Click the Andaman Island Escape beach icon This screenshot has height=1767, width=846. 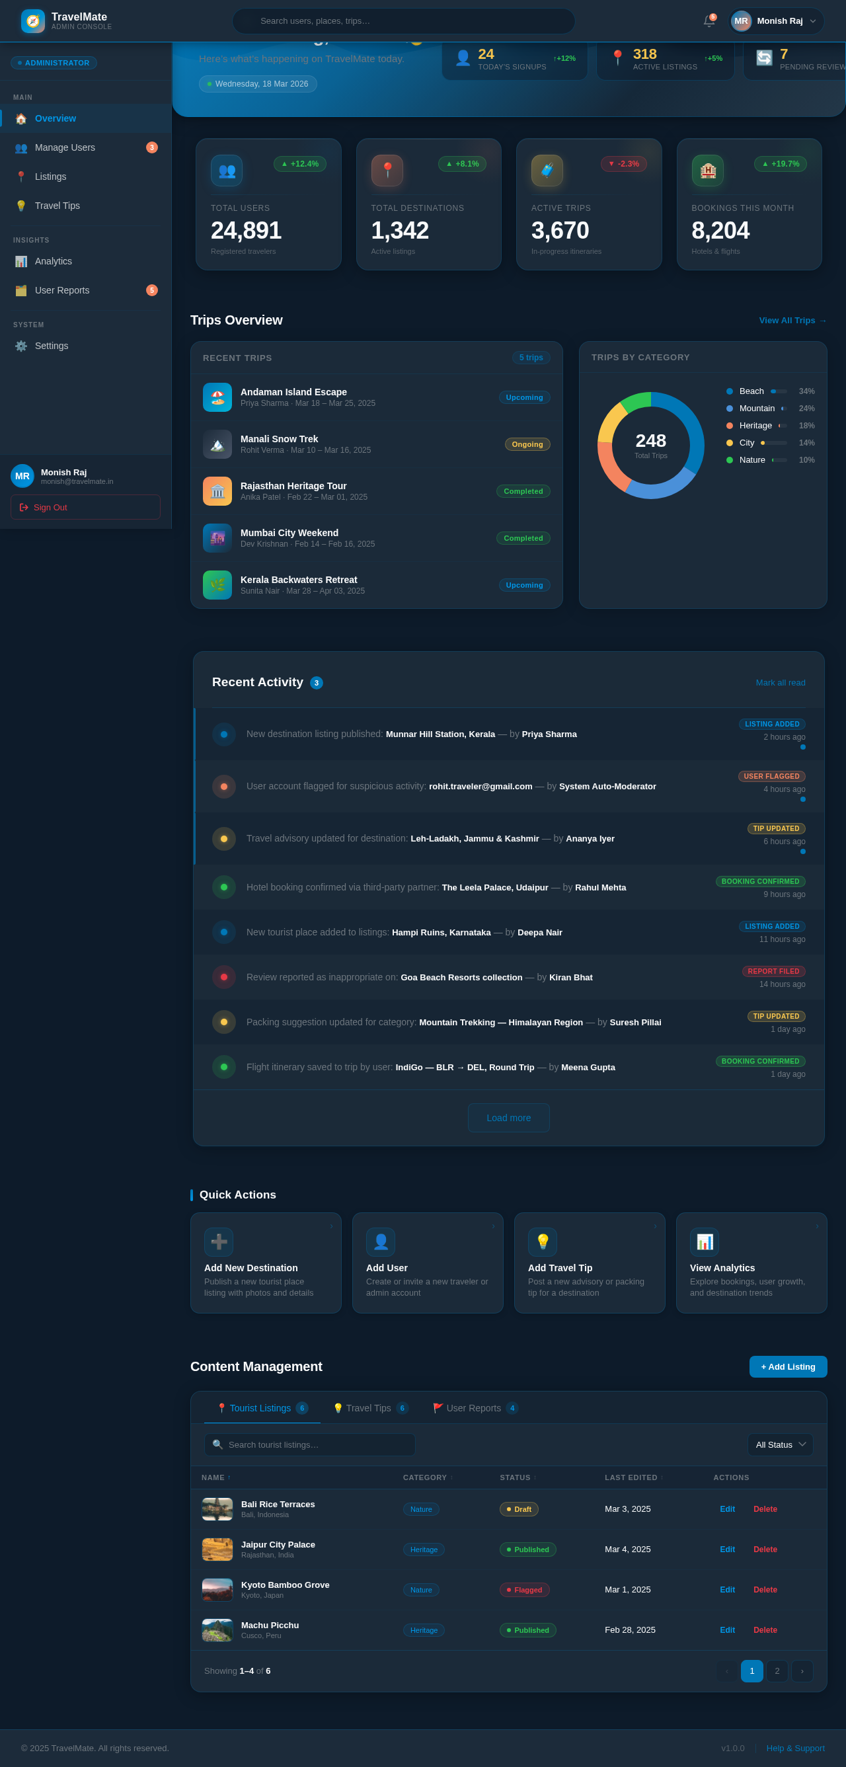(x=217, y=397)
